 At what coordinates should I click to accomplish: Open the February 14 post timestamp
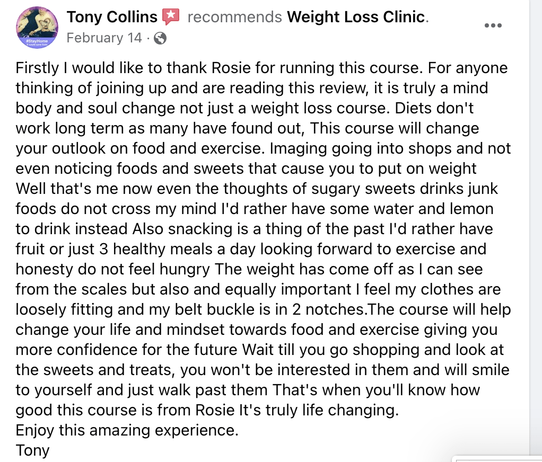coord(104,38)
